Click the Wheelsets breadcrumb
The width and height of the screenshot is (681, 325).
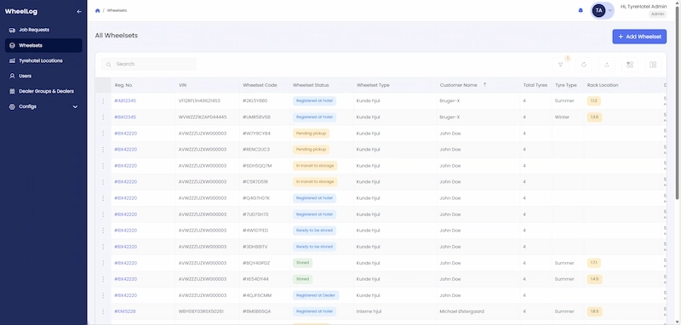coord(117,10)
